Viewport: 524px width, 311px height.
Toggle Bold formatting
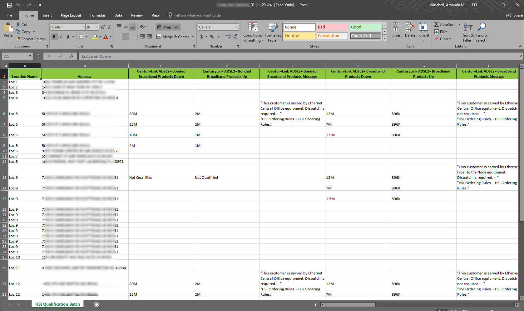54,37
